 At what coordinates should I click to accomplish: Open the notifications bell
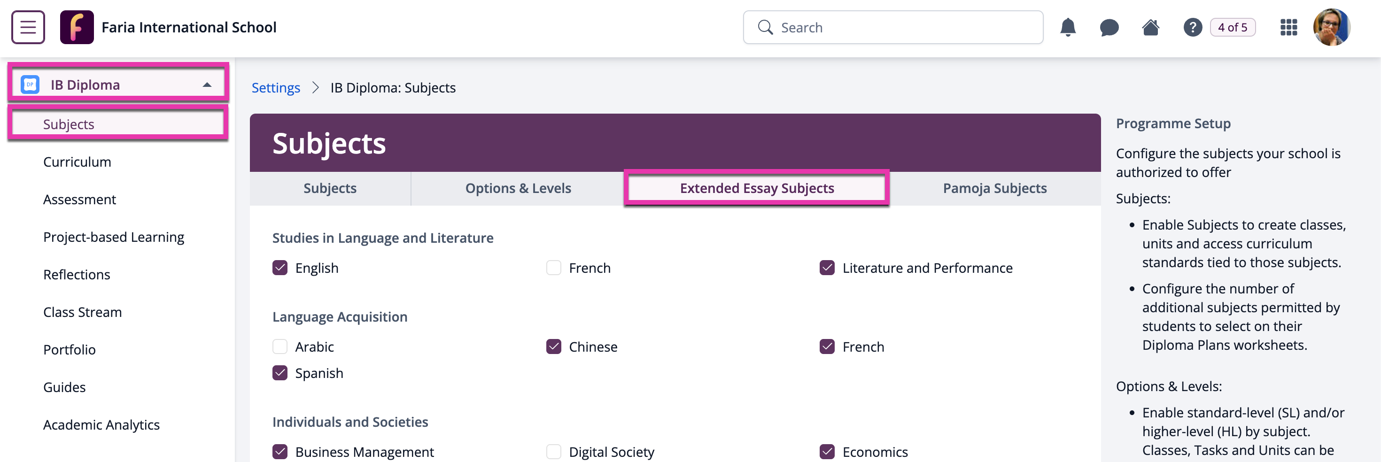coord(1067,27)
